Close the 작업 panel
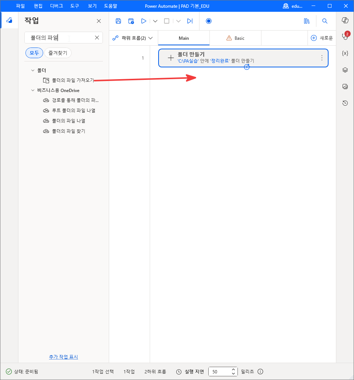This screenshot has width=354, height=380. [x=99, y=21]
